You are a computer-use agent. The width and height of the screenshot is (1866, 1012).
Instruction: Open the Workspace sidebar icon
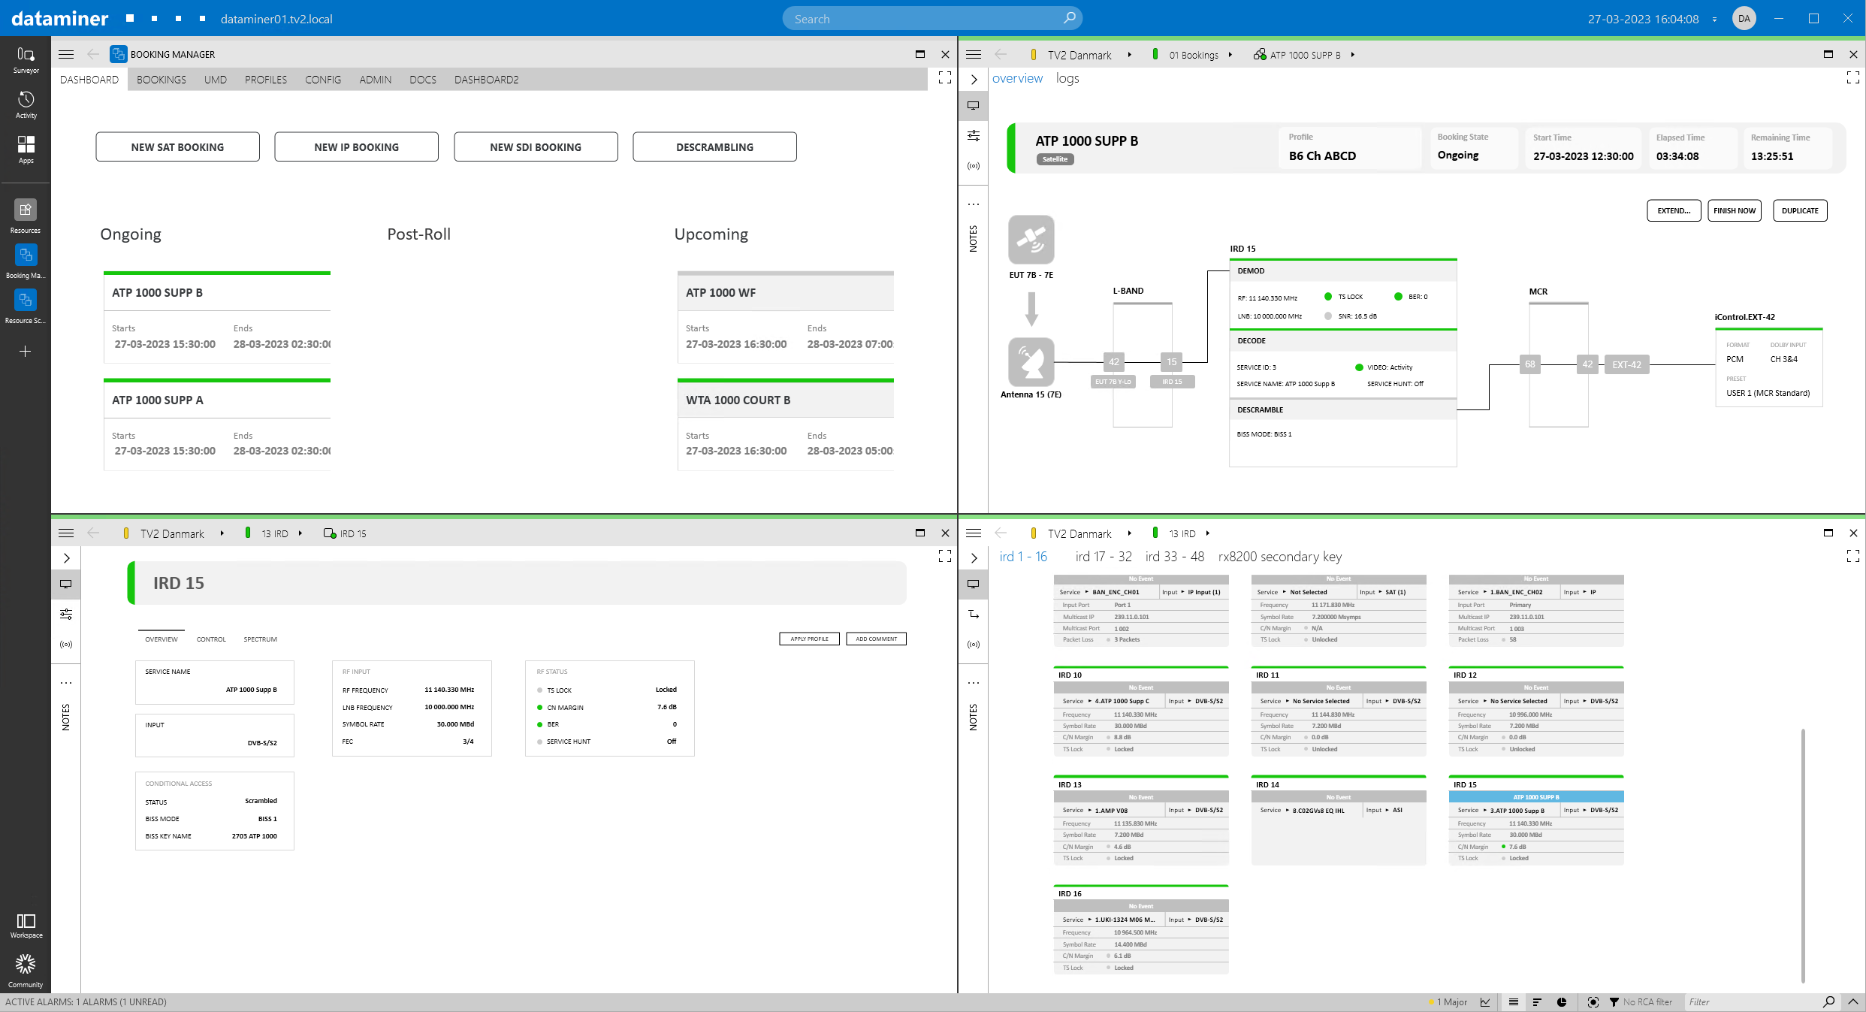point(26,926)
